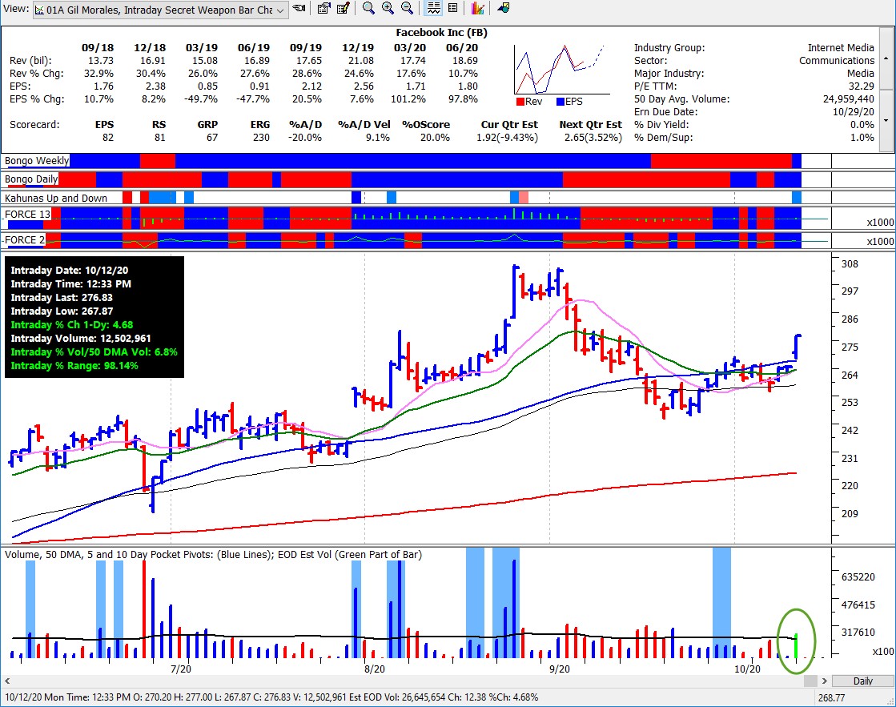
Task: Click the horizontal scrollbar thumb under chart
Action: [x=810, y=681]
